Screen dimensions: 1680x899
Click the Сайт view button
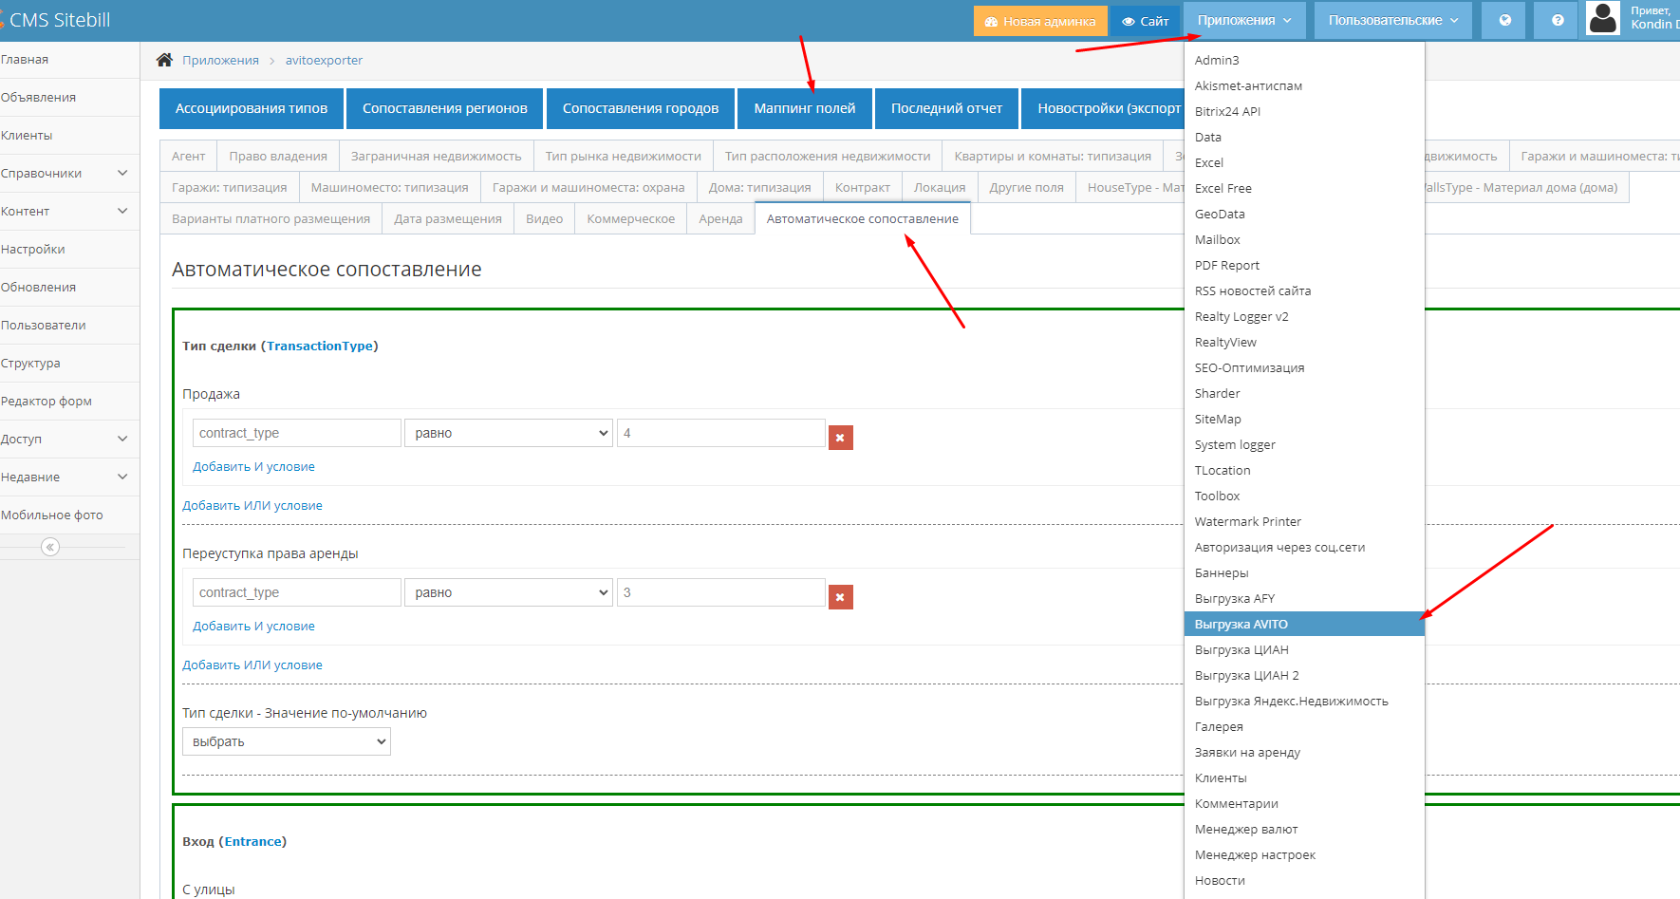tap(1145, 21)
